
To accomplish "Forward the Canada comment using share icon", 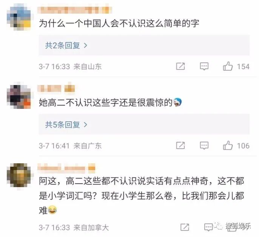I will 185,227.
